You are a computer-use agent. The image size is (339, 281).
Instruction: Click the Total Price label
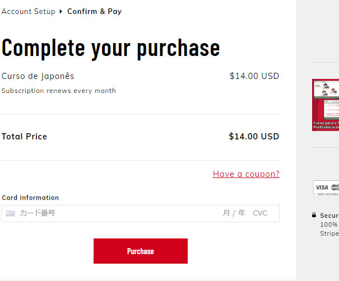click(25, 137)
